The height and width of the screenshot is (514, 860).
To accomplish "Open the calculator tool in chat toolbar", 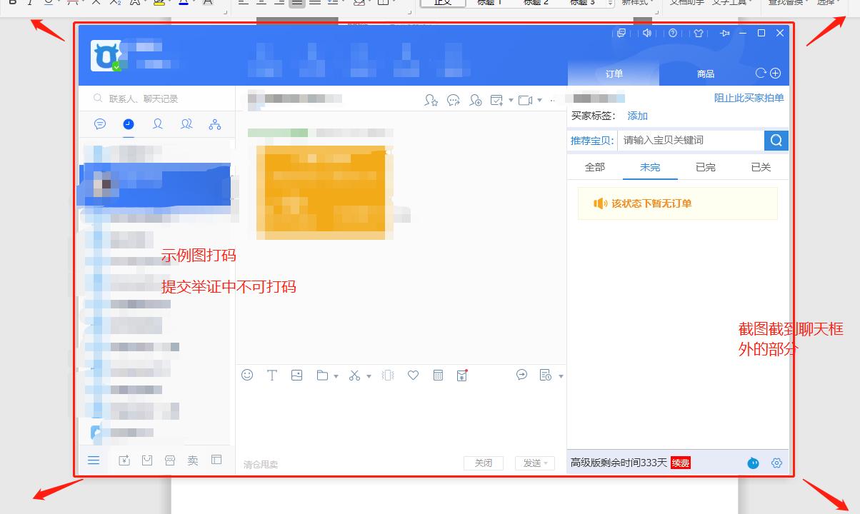I will [438, 375].
